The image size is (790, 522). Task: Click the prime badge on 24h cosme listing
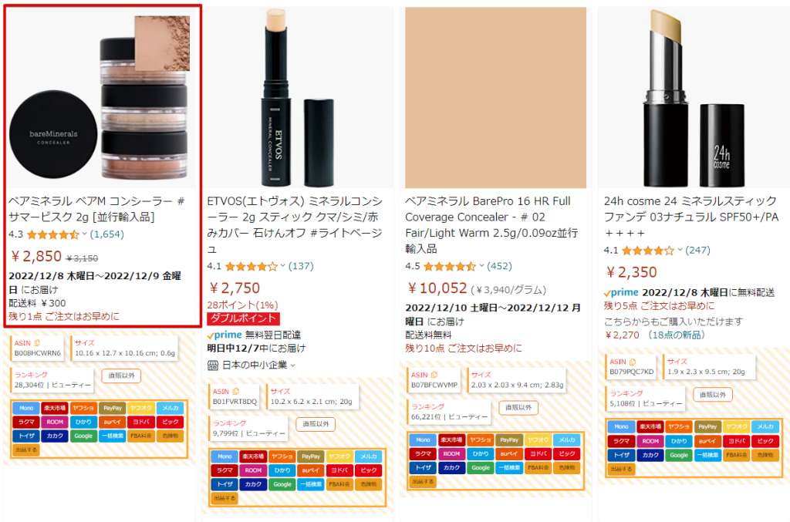click(x=621, y=292)
